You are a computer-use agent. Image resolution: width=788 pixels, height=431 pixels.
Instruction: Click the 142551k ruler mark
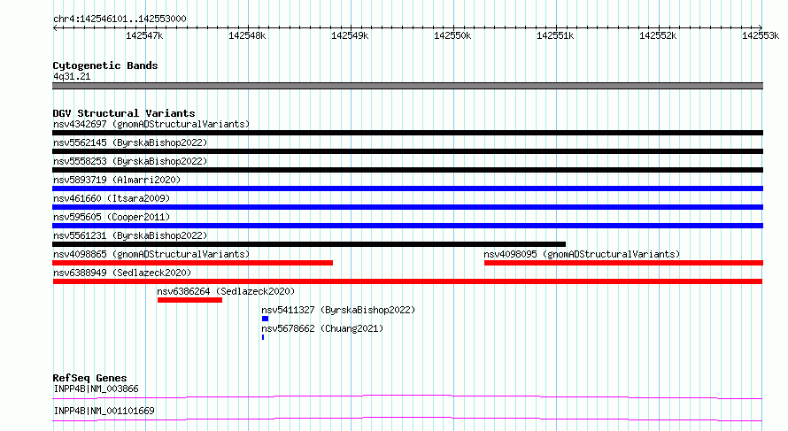point(555,35)
